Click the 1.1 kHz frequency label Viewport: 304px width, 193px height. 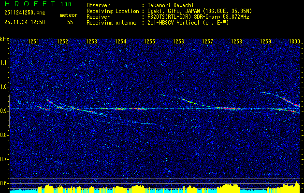tap(4, 63)
